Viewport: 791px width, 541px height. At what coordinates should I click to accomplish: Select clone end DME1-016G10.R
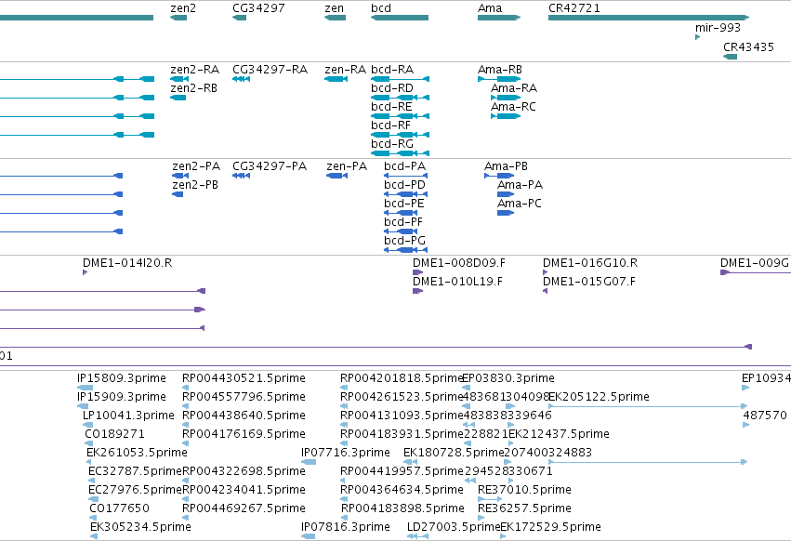click(546, 272)
